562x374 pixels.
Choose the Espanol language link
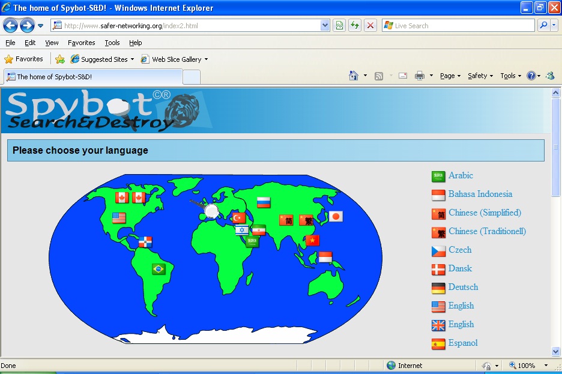(x=463, y=343)
